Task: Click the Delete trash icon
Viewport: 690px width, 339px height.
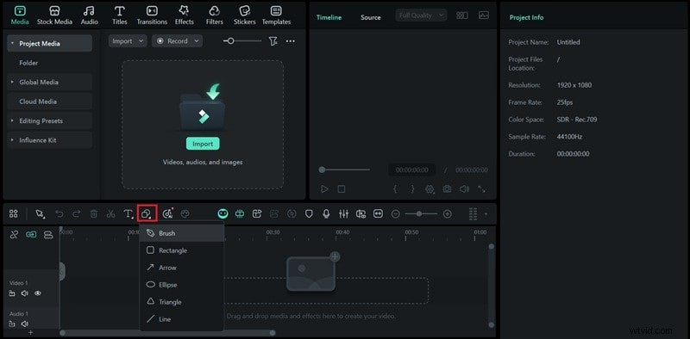Action: pos(94,214)
